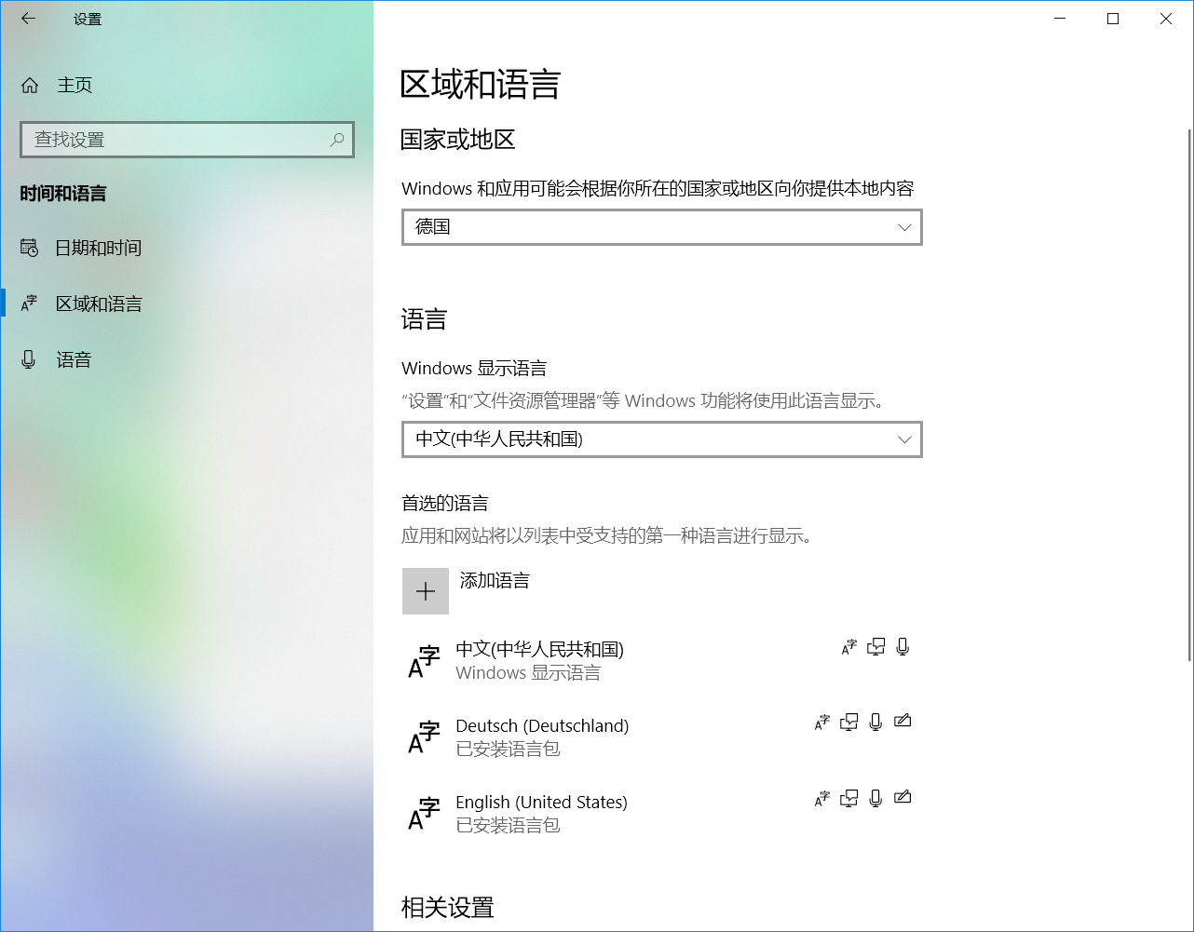1194x932 pixels.
Task: Click the magnifier icon in search box
Action: coord(337,140)
